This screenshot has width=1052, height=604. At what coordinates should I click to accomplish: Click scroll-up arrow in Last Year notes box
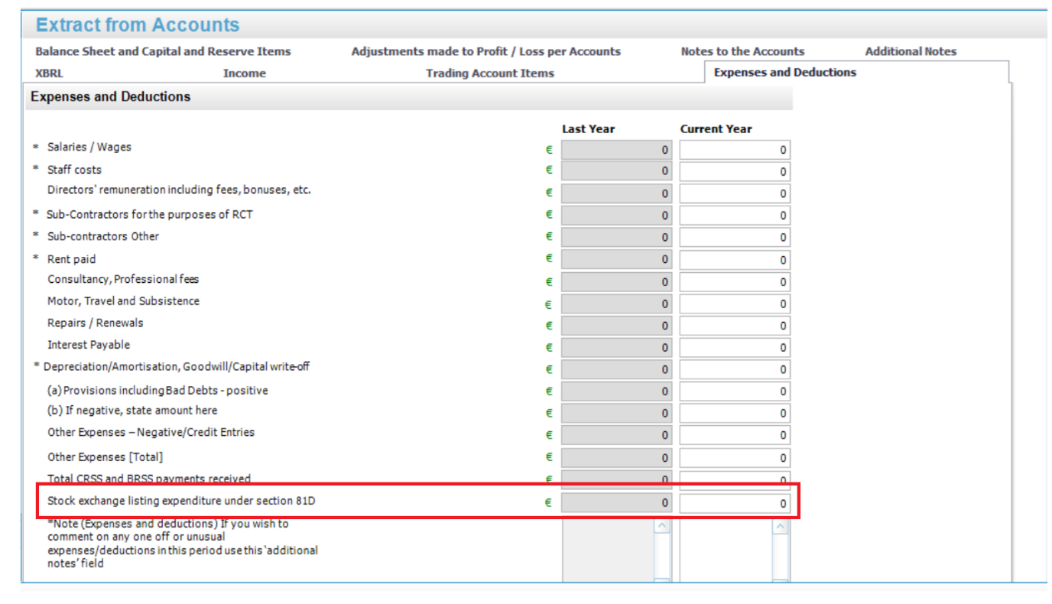coord(662,526)
